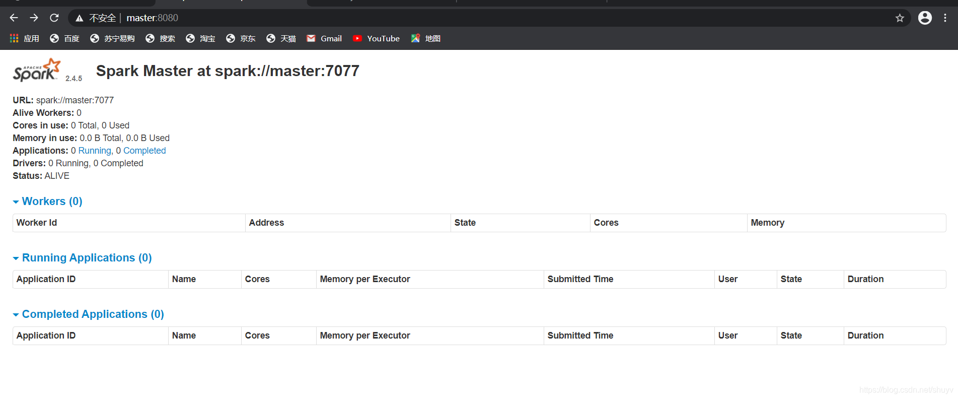Follow the Completed applications link
The height and width of the screenshot is (399, 958).
click(x=144, y=151)
